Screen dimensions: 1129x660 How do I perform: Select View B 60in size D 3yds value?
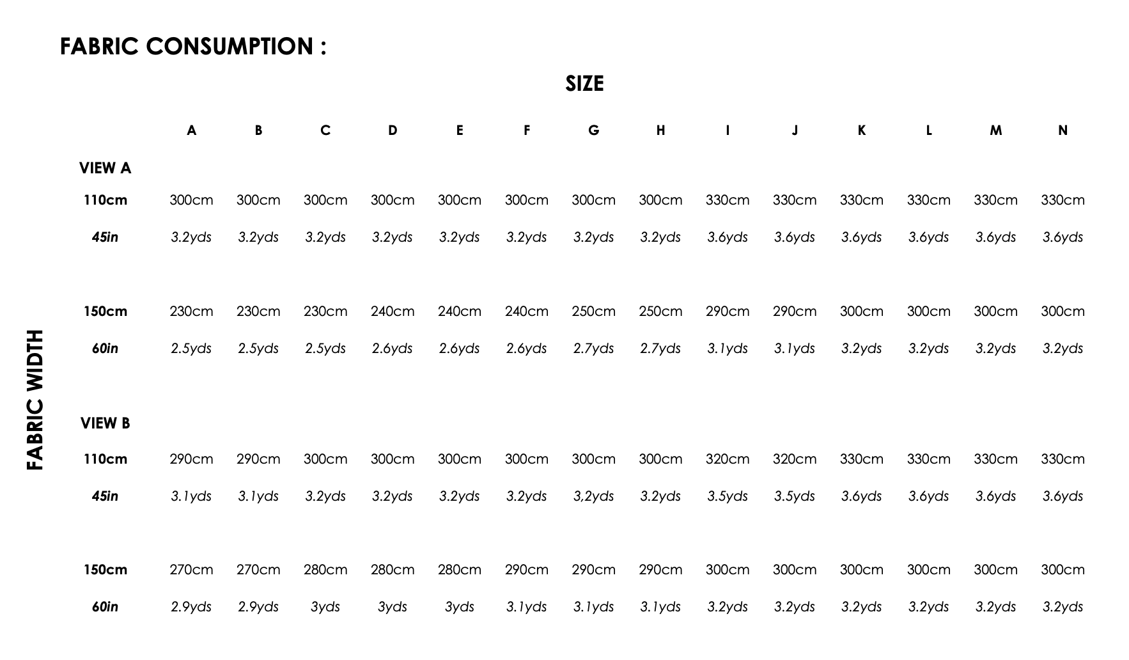(393, 607)
